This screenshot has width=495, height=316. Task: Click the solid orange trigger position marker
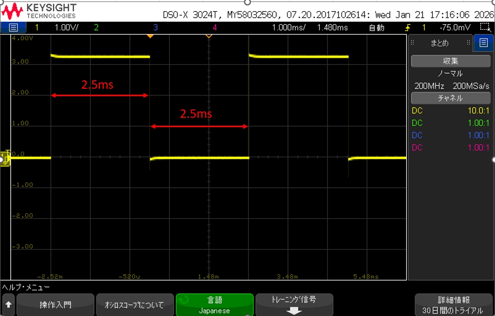click(150, 36)
